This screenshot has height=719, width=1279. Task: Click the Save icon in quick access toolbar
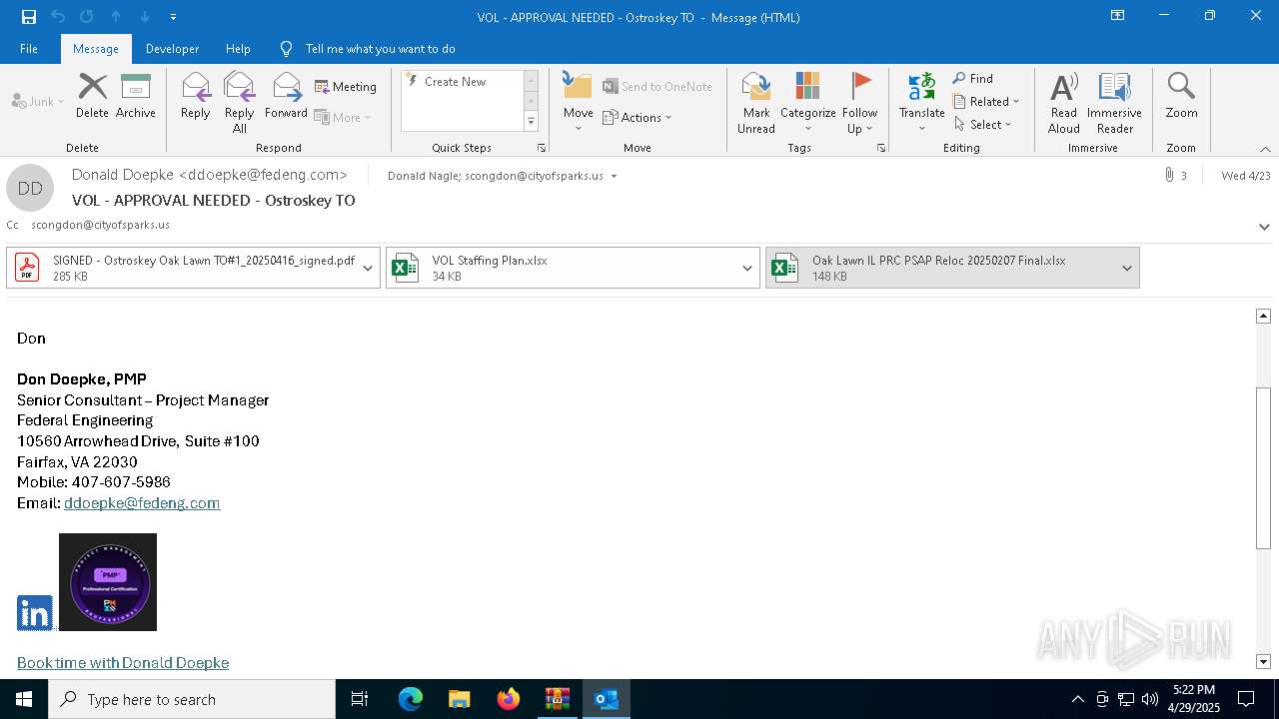tap(28, 16)
